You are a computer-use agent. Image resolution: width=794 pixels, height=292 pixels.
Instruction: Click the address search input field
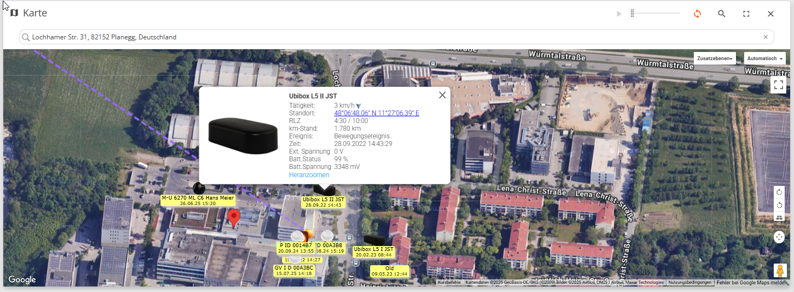pyautogui.click(x=383, y=37)
